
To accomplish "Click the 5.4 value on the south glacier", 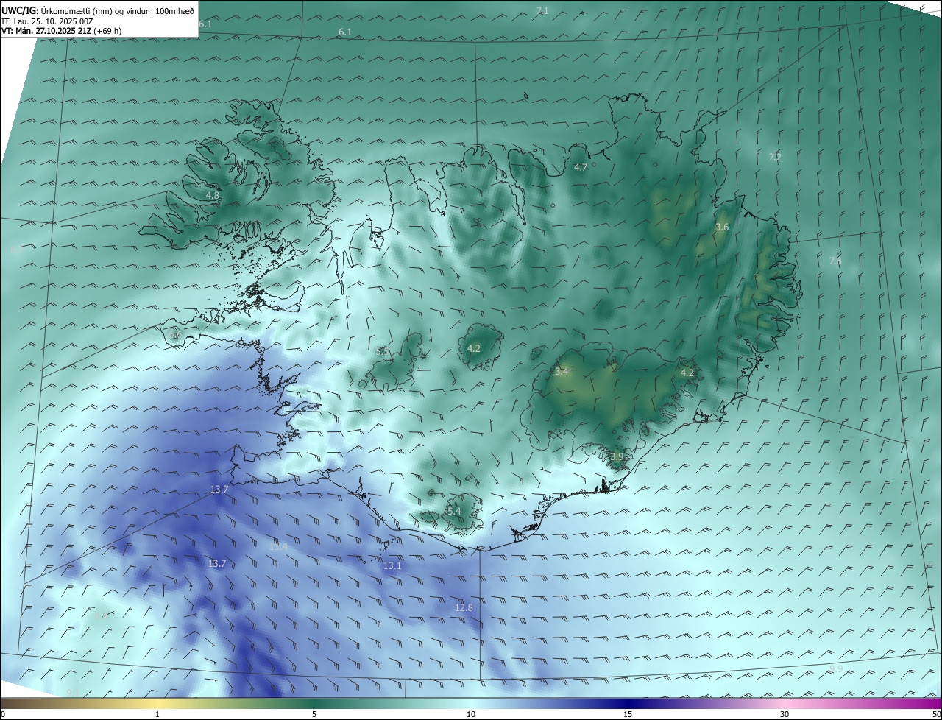I will [454, 511].
